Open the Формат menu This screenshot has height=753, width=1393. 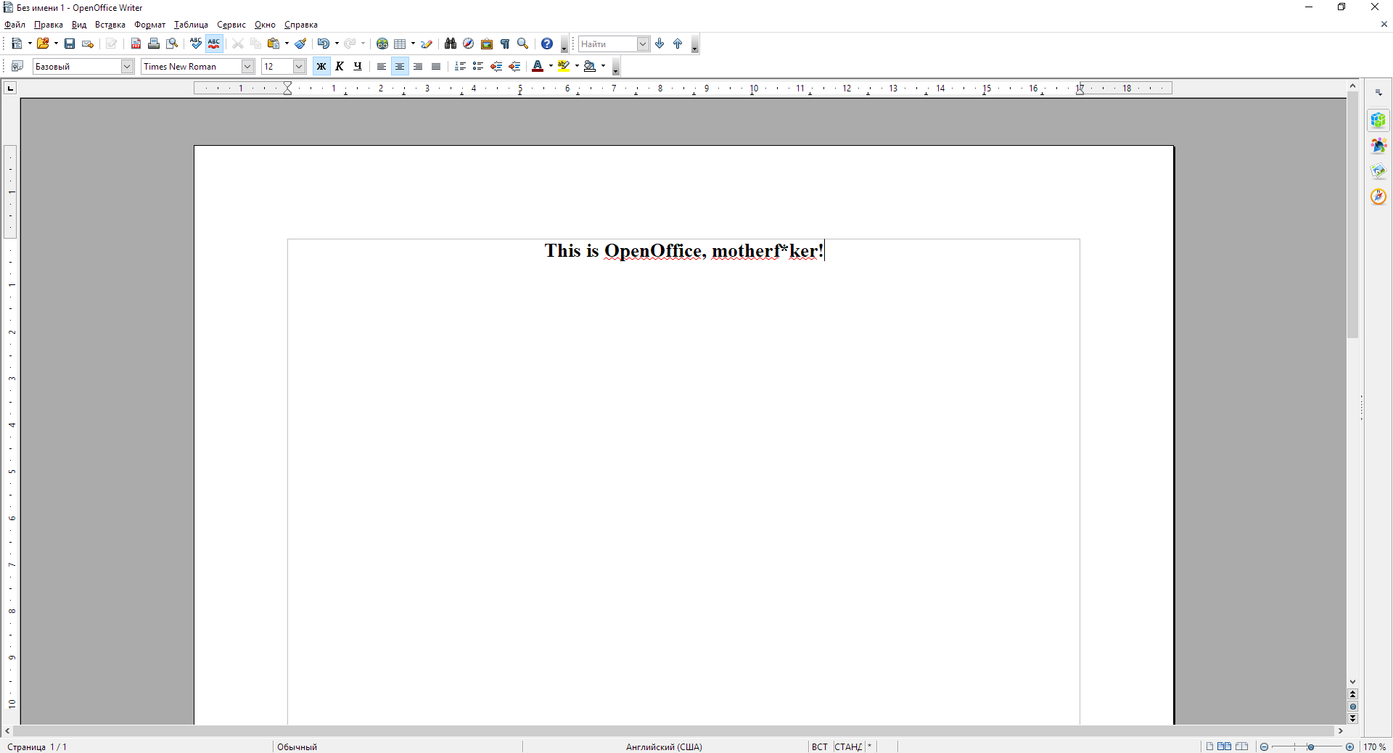pos(150,25)
